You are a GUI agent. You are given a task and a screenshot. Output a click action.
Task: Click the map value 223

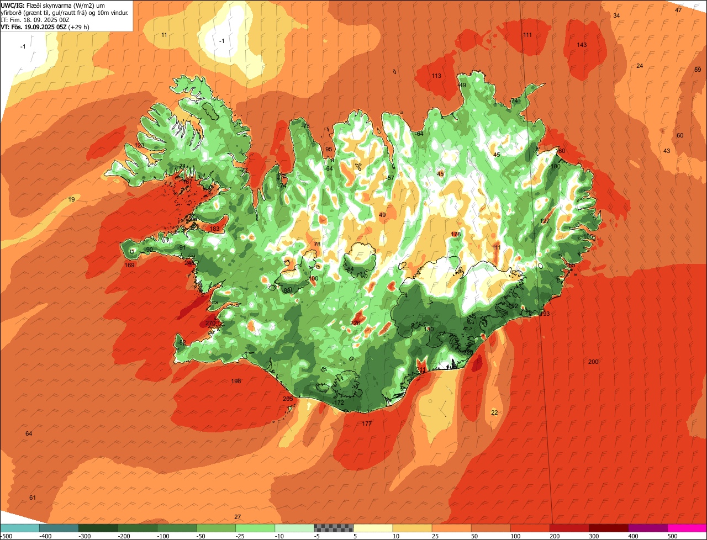[468, 352]
